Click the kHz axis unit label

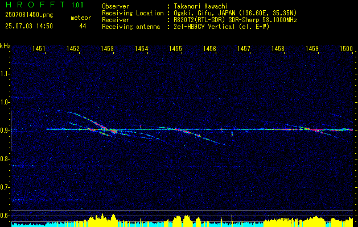[5, 46]
